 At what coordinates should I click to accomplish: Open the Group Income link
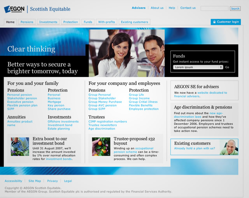click(x=139, y=98)
